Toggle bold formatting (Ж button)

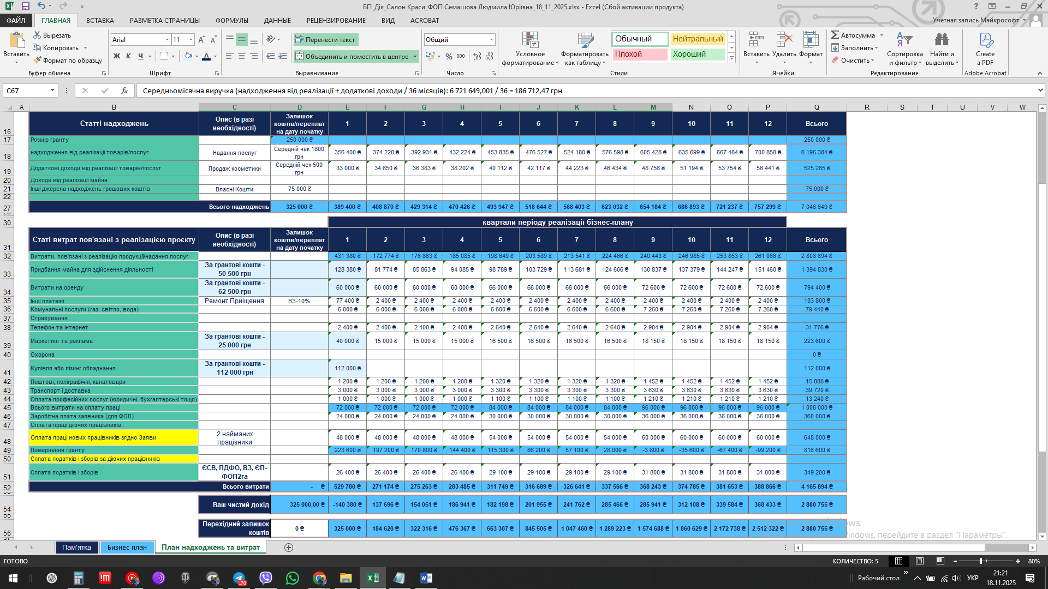pos(117,56)
